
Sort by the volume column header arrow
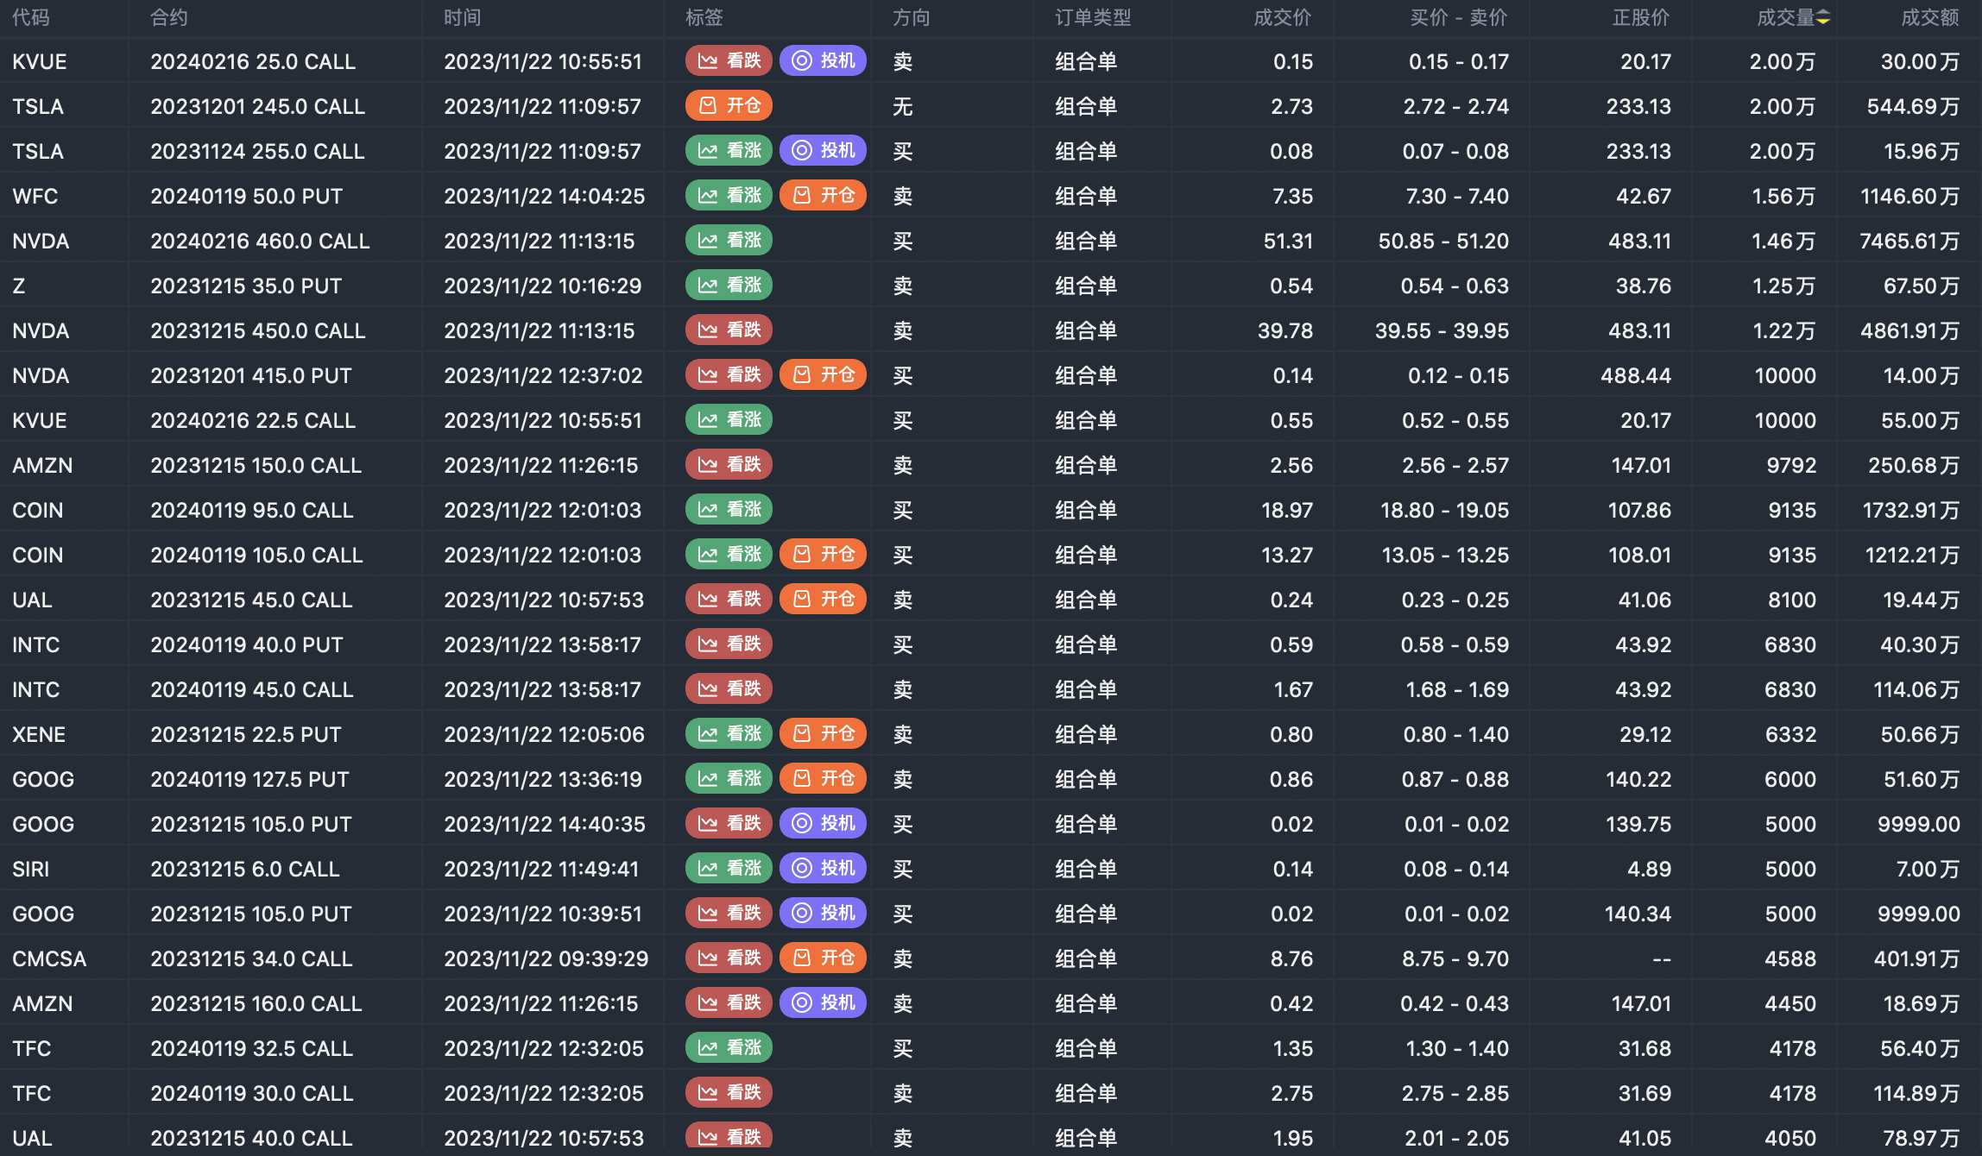pyautogui.click(x=1822, y=17)
